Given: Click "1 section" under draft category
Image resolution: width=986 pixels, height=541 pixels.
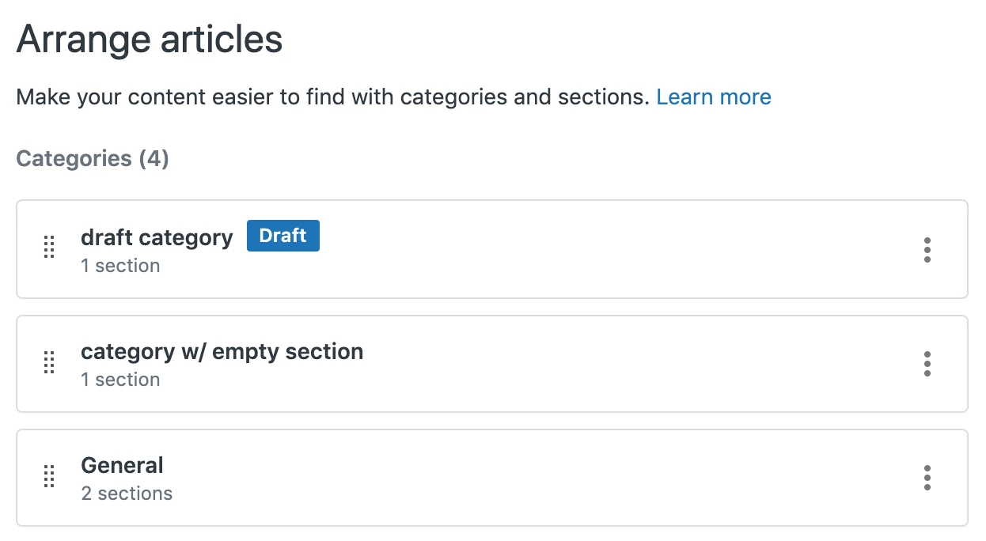Looking at the screenshot, I should click(x=120, y=266).
